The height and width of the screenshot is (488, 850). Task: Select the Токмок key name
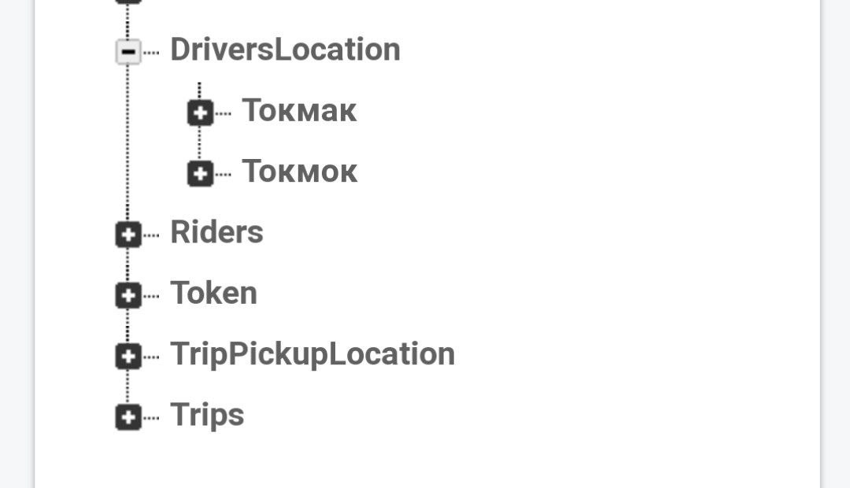click(299, 171)
